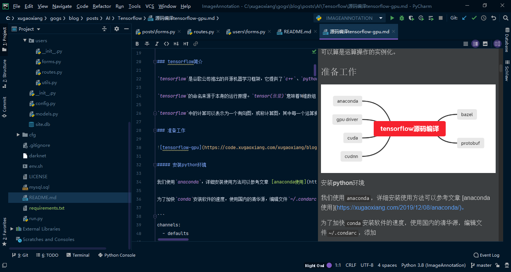This screenshot has width=511, height=272.
Task: Update project from Git (blue arrow)
Action: [465, 18]
